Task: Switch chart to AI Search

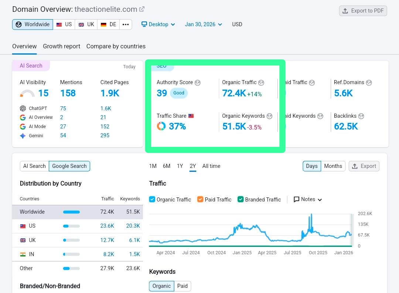Action: coord(34,166)
